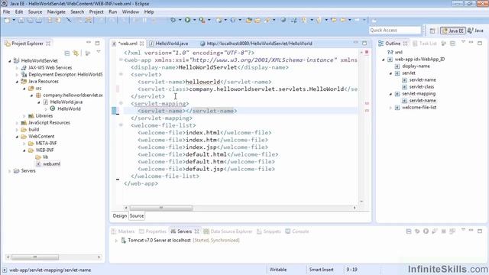
Task: Click the globe web browser toolbar icon
Action: [x=283, y=20]
